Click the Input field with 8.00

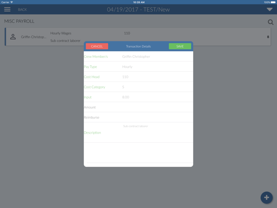(138, 97)
